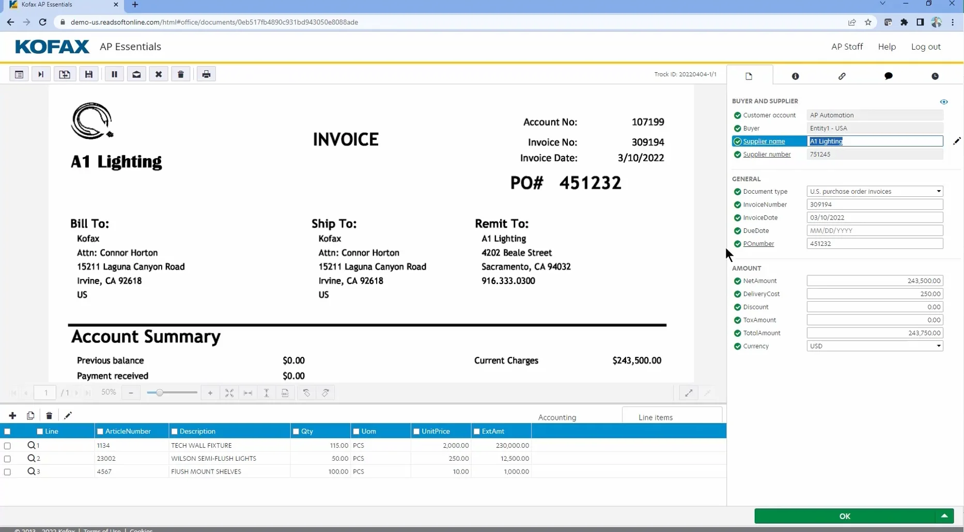Viewport: 964px width, 532px height.
Task: Click the add line item plus icon
Action: coord(12,415)
